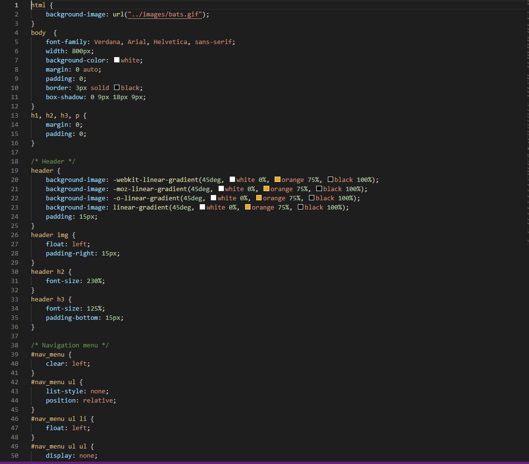This screenshot has width=529, height=464.
Task: Open the white color swatch beside background-color
Action: point(117,60)
